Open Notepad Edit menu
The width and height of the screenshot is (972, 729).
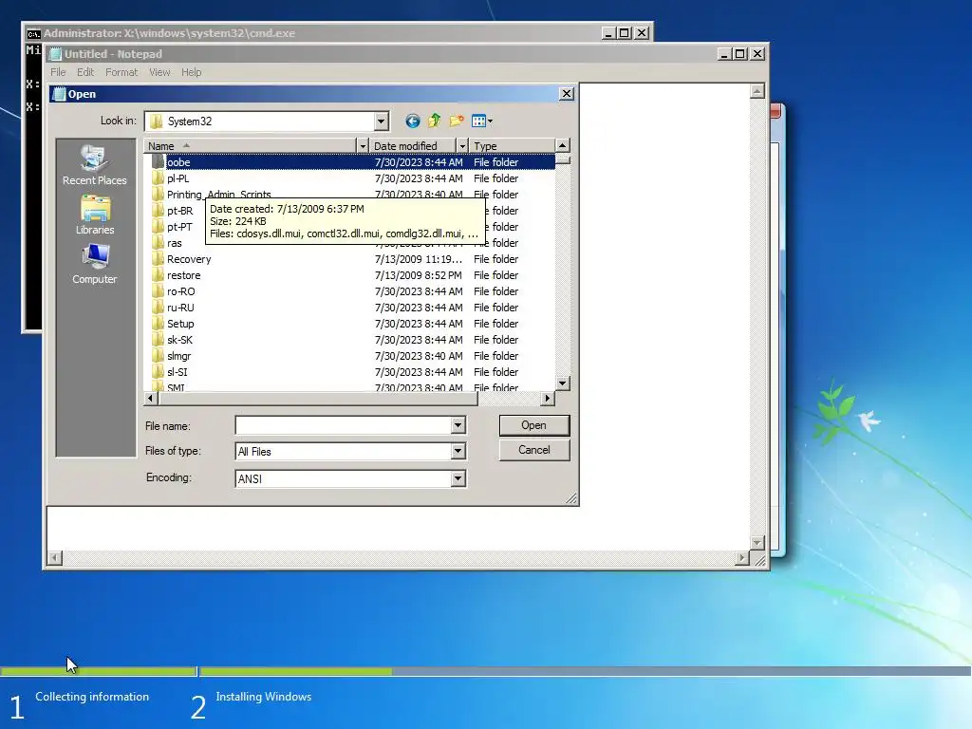pos(85,72)
